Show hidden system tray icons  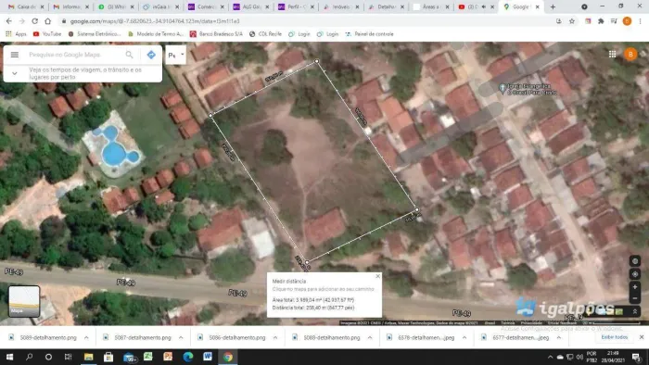(550, 357)
